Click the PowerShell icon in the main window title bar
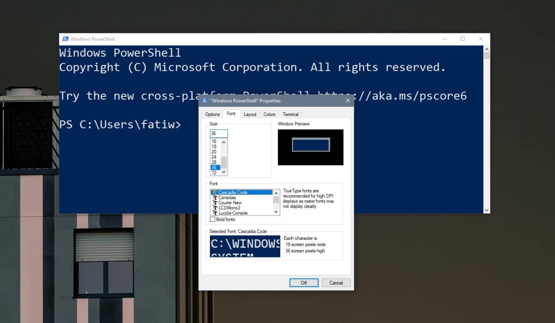555x323 pixels. pos(66,39)
